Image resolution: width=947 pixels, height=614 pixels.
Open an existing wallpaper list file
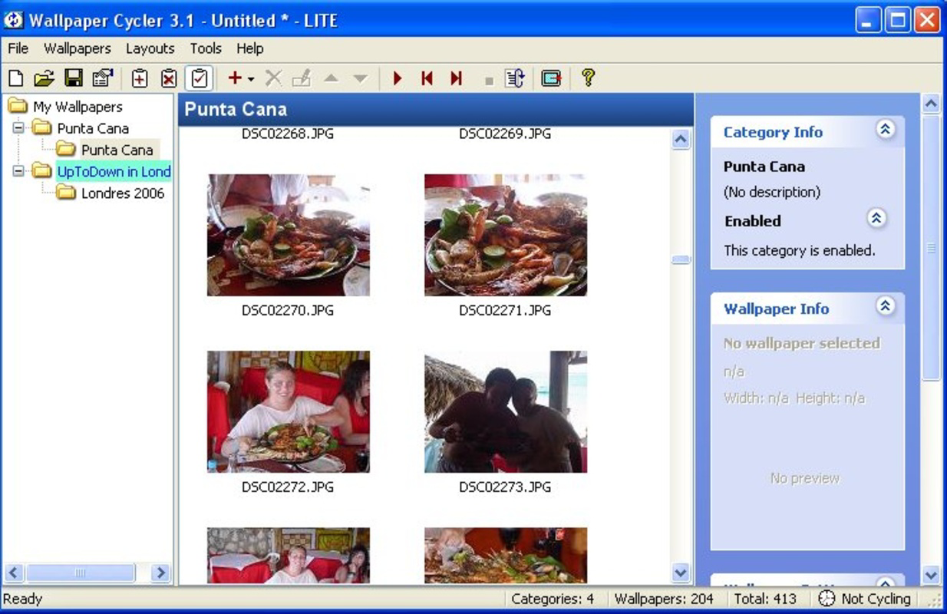tap(45, 78)
